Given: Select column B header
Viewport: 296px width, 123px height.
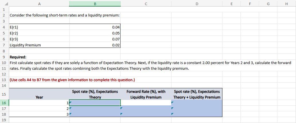Looking at the screenshot, I should (95, 3).
